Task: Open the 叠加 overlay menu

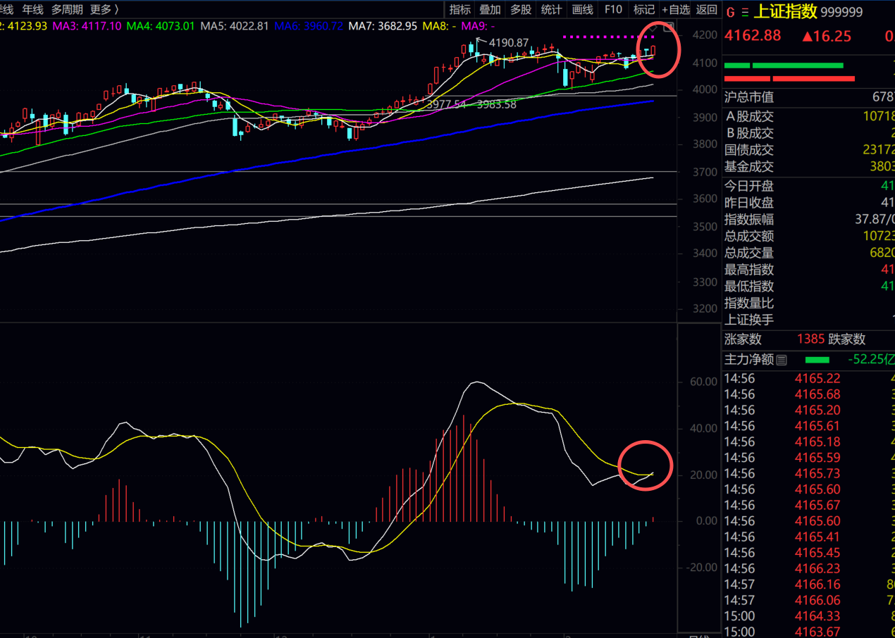Action: click(490, 9)
